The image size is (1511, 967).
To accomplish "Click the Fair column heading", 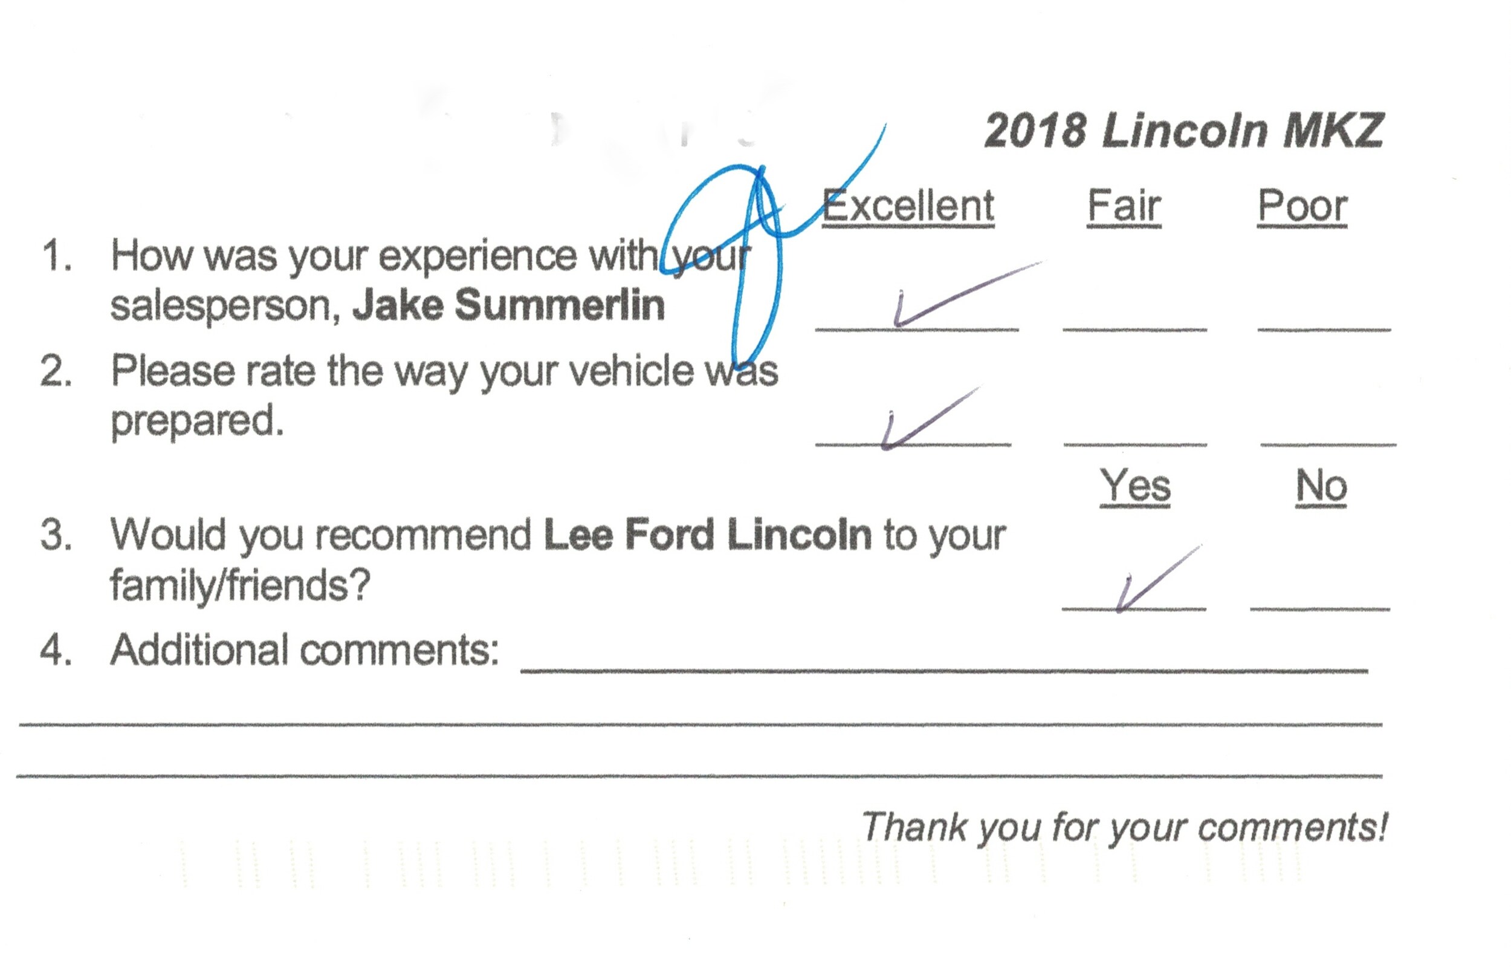I will pyautogui.click(x=1124, y=206).
